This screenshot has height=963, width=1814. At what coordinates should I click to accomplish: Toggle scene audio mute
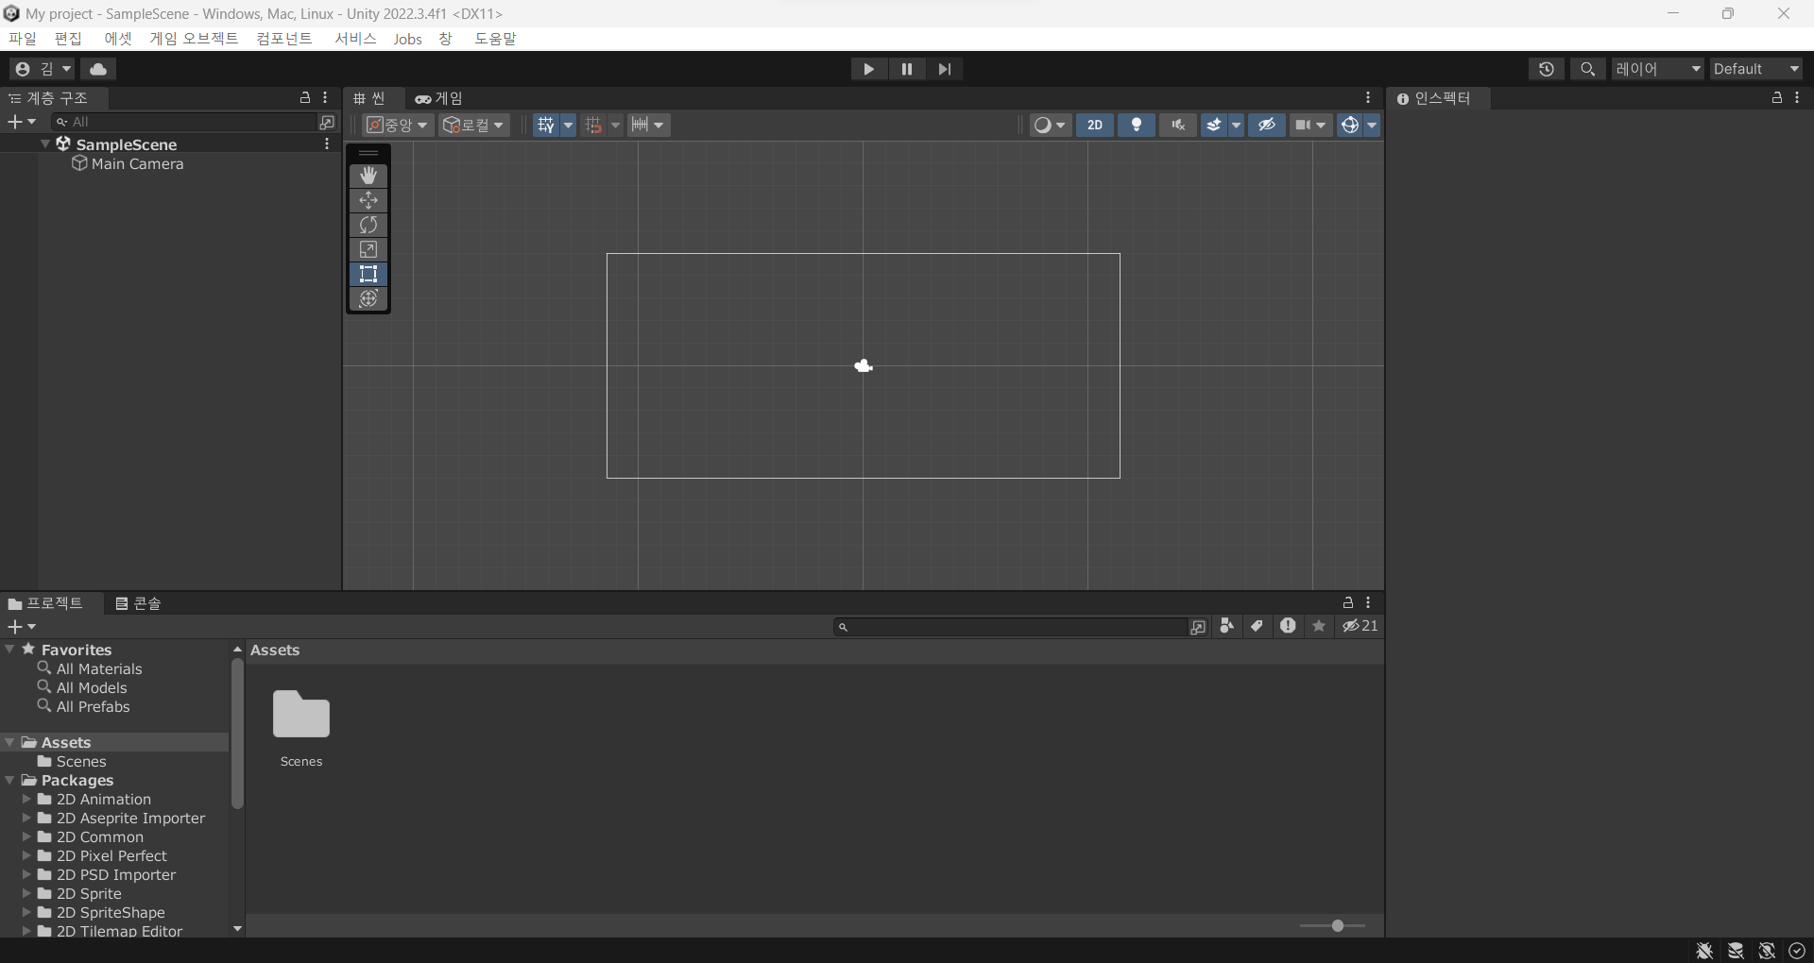(x=1178, y=125)
